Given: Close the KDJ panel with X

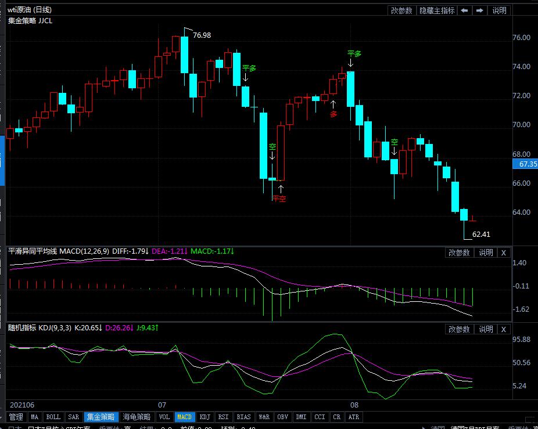Looking at the screenshot, I should 504,329.
